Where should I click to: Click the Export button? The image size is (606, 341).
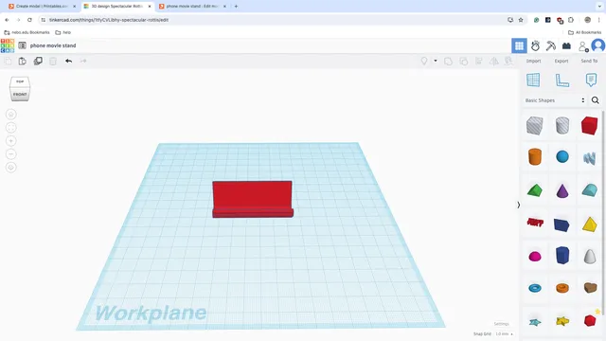tap(561, 61)
